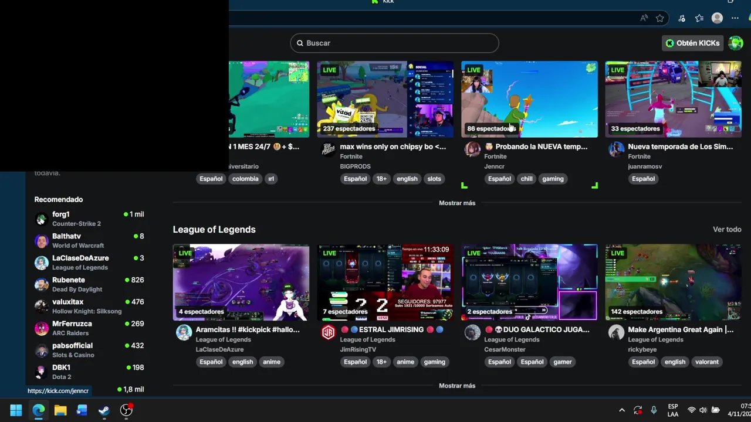Open recommended channel valuxitax
This screenshot has height=422, width=751.
(x=89, y=306)
